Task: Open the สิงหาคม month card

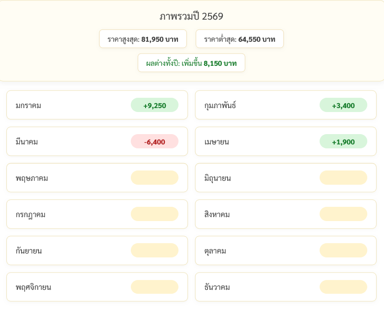Action: 286,214
